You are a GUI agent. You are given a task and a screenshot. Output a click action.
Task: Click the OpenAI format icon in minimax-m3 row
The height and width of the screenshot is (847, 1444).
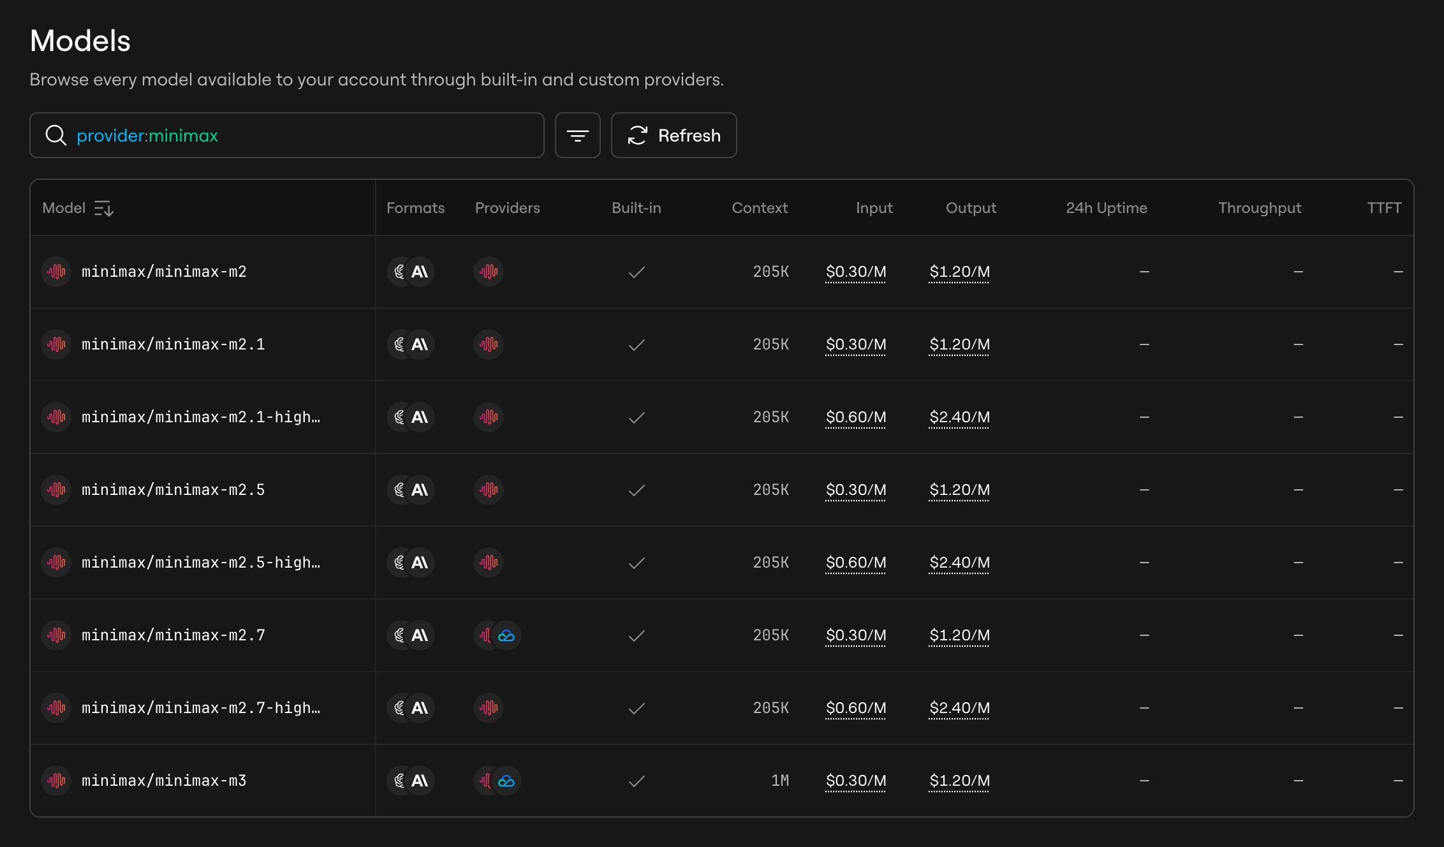coord(399,781)
